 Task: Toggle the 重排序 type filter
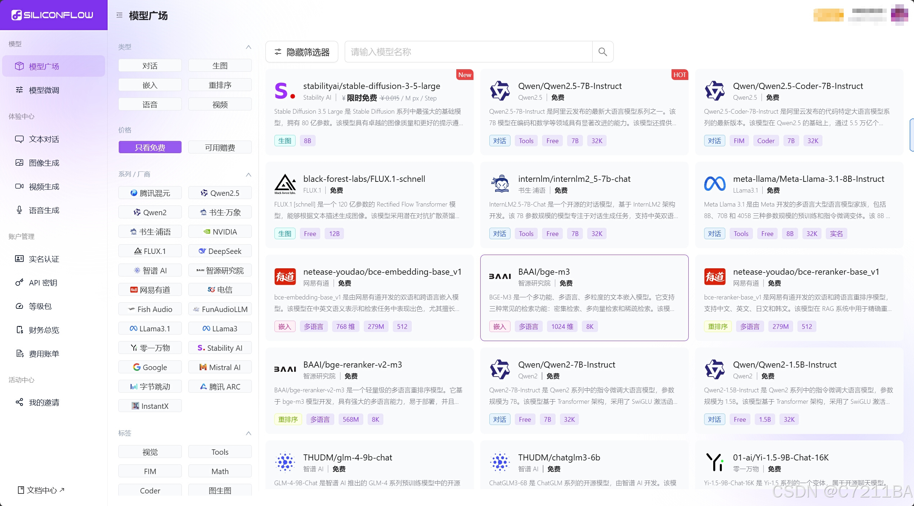pyautogui.click(x=220, y=85)
